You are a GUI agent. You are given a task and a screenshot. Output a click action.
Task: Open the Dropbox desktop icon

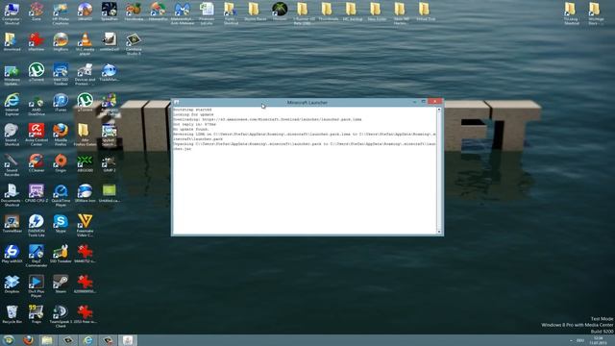click(12, 284)
